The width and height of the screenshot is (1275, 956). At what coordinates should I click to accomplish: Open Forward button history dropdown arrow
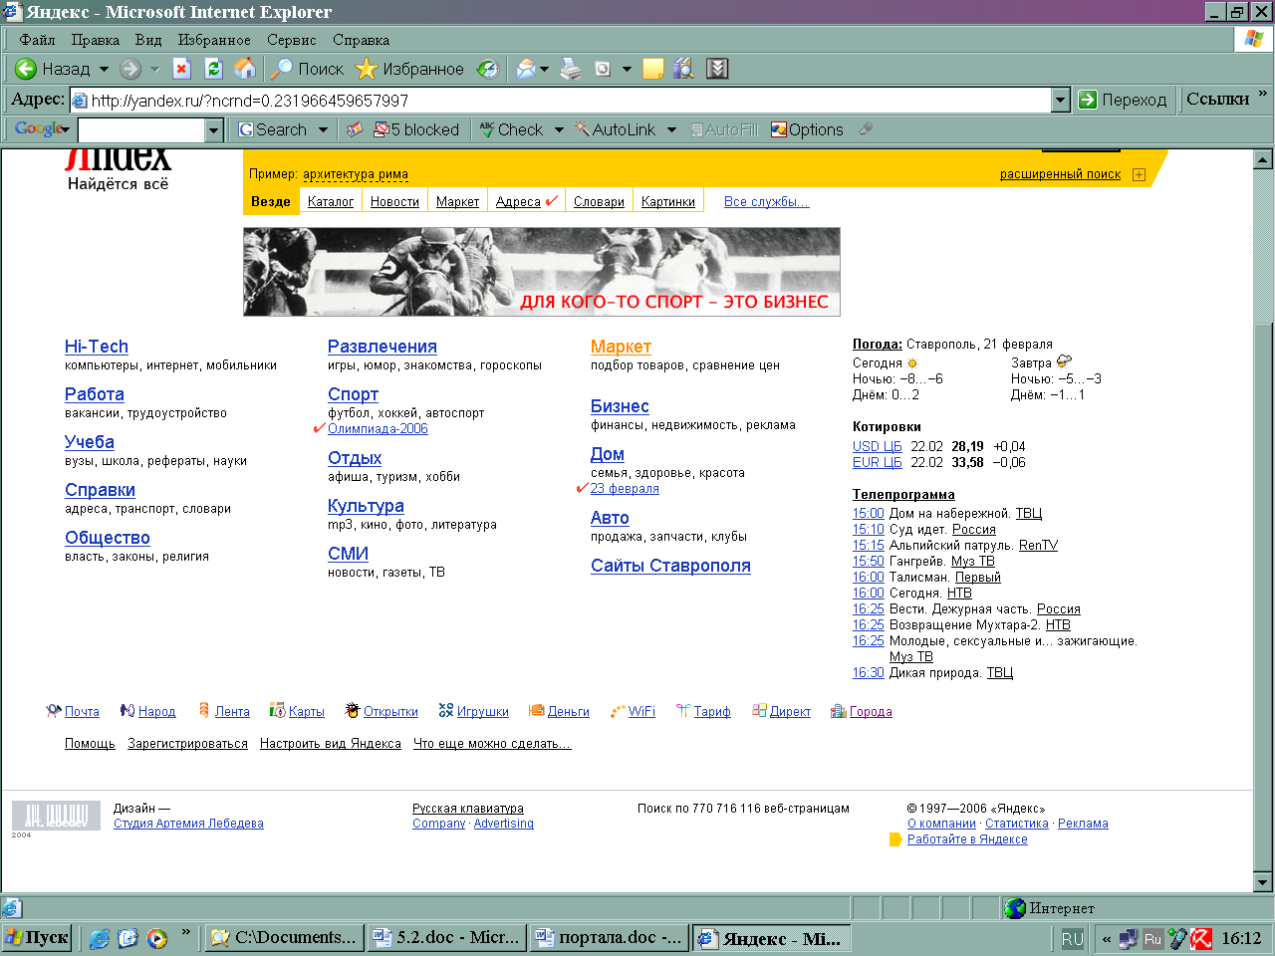click(x=154, y=69)
